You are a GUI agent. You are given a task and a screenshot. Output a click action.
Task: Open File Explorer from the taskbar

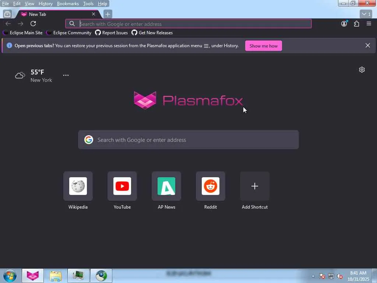coord(56,276)
